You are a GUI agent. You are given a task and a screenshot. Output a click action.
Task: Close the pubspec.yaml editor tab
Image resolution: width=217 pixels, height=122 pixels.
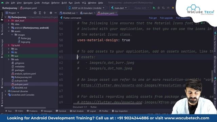point(116,13)
